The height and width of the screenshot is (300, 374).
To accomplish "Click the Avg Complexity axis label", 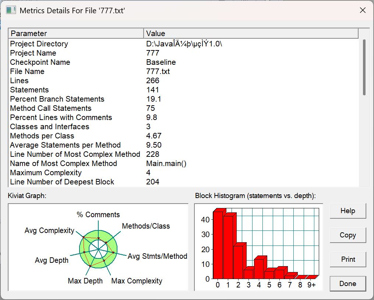I will coord(49,230).
